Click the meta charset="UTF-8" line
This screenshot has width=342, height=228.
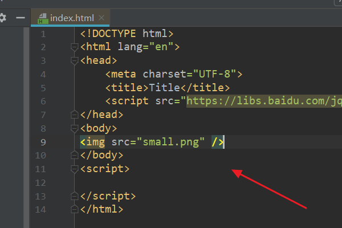pyautogui.click(x=174, y=74)
